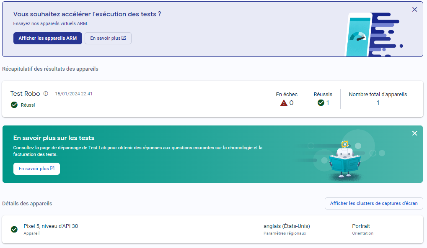This screenshot has height=248, width=427.
Task: Click the 15/01/2024 22:41 timestamp
Action: click(x=74, y=94)
